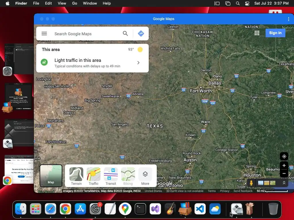The image size is (294, 220).
Task: Open Google Chrome from the Dock
Action: click(65, 209)
